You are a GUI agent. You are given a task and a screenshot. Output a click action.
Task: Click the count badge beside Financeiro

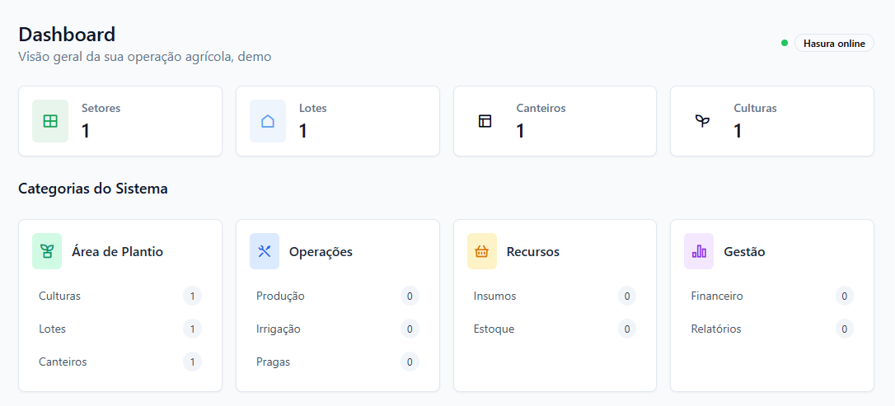coord(844,296)
